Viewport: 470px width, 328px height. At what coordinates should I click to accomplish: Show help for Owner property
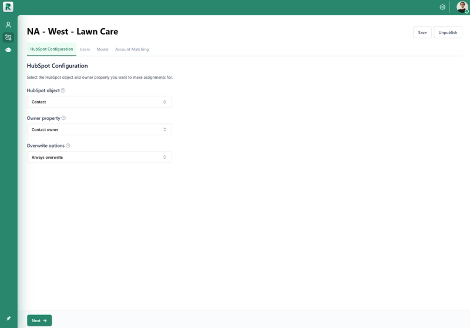point(63,118)
